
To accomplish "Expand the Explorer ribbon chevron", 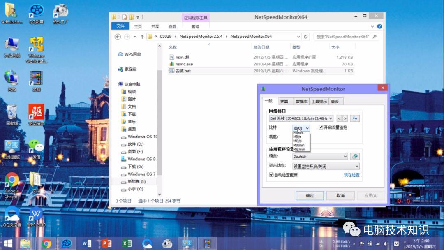I will (372, 26).
